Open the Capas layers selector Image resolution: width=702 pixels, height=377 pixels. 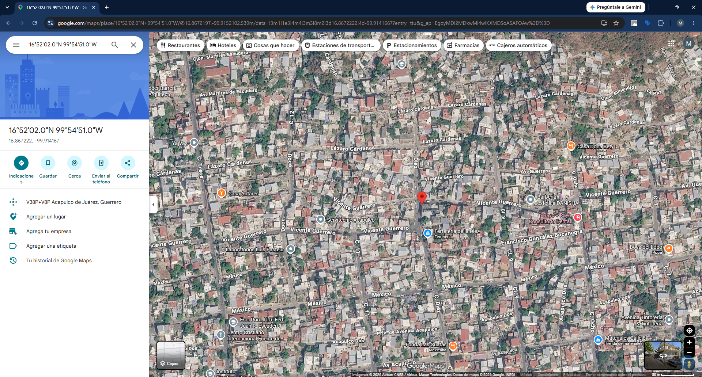coord(171,355)
